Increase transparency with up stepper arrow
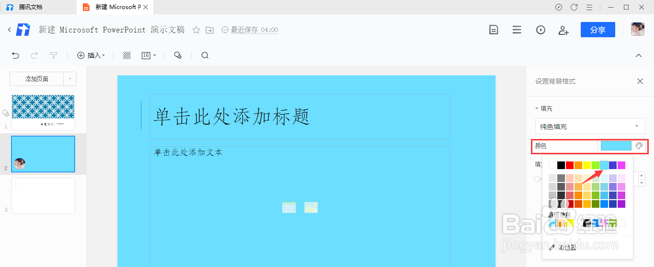 click(642, 175)
